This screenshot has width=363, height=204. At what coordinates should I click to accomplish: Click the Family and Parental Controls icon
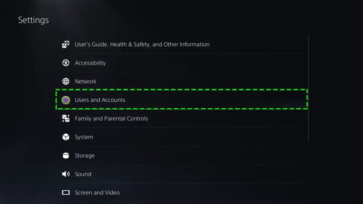pos(66,118)
